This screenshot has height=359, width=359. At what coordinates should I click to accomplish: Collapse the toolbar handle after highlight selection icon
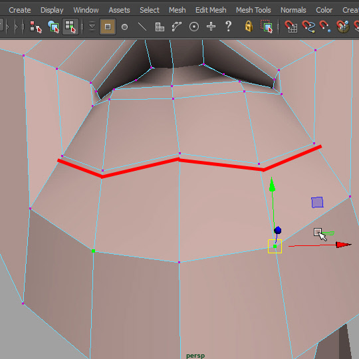click(279, 27)
